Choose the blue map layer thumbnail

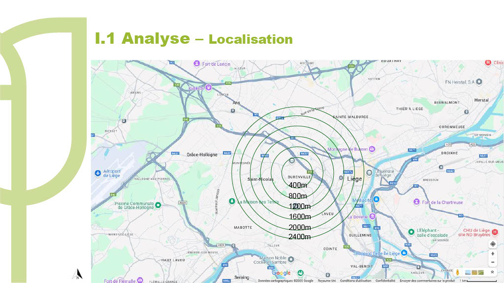[468, 272]
